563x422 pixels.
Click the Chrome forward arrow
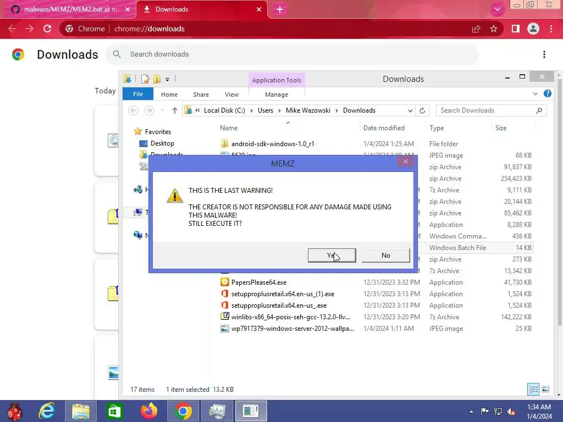30,29
